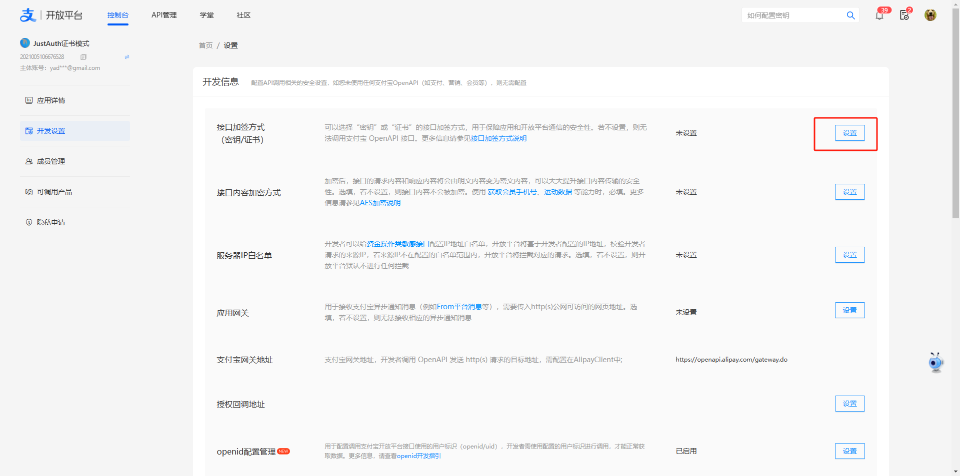Click the 可调用产品 sidebar icon
The image size is (960, 476).
tap(29, 192)
